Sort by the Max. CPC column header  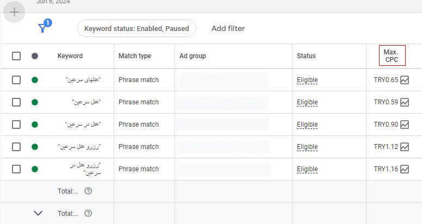(x=391, y=56)
